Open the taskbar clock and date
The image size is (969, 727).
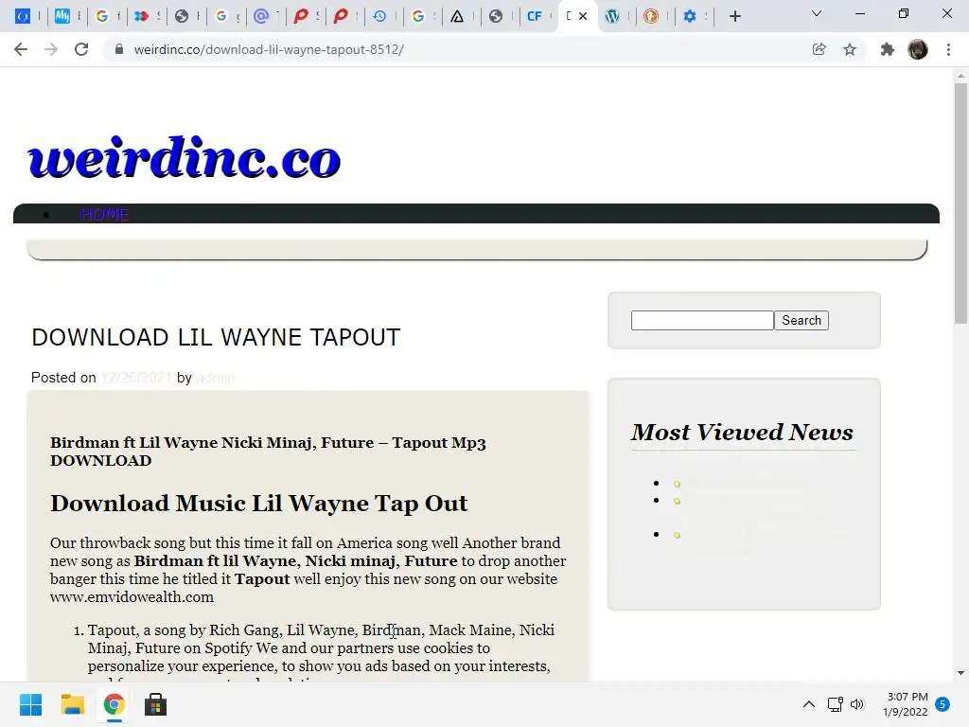coord(906,704)
